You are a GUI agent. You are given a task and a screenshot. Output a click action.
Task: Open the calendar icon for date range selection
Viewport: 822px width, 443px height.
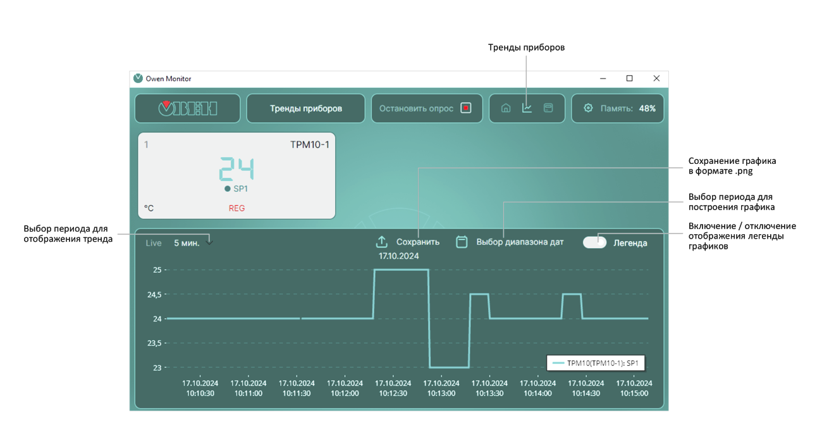[461, 241]
